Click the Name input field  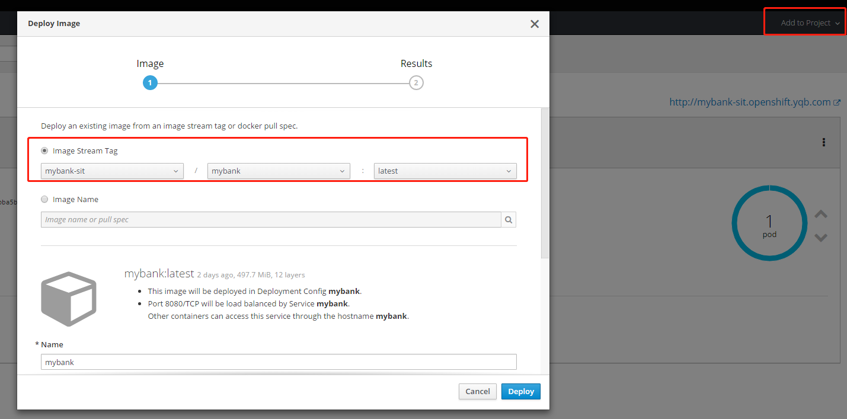pyautogui.click(x=279, y=362)
